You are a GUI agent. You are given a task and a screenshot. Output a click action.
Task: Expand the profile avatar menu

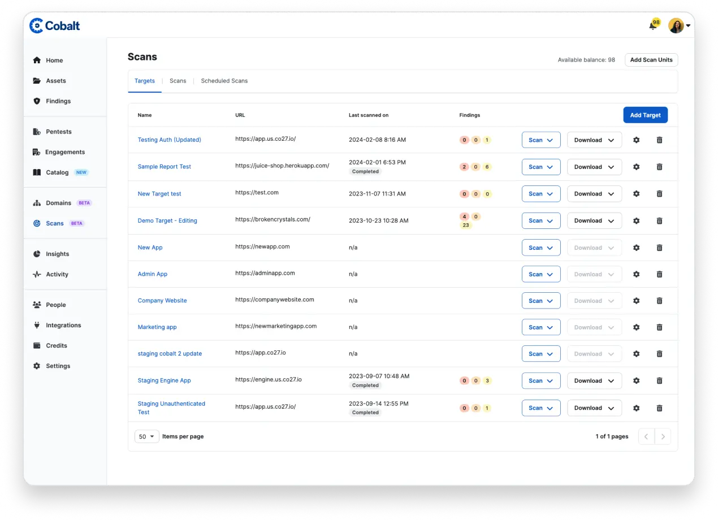click(x=677, y=25)
